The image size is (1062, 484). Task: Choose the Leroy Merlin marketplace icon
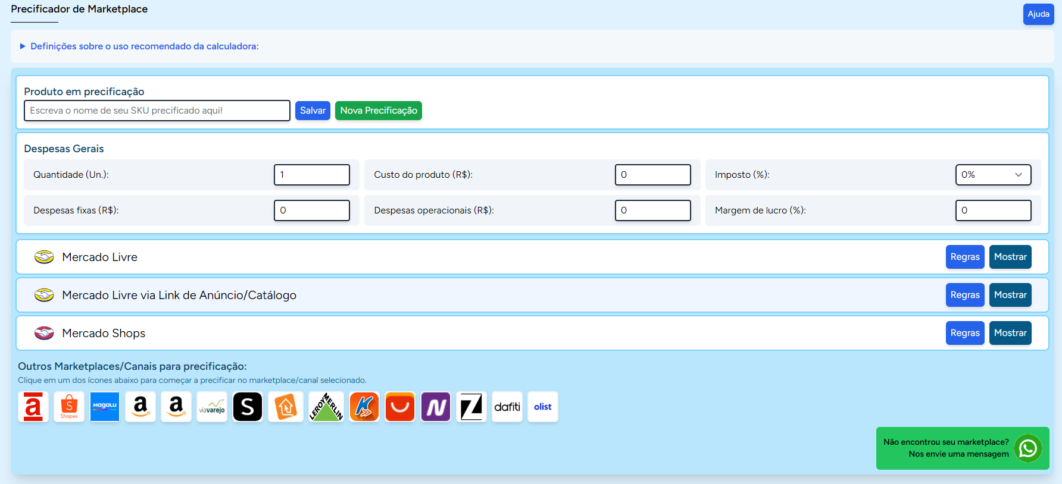click(x=326, y=407)
